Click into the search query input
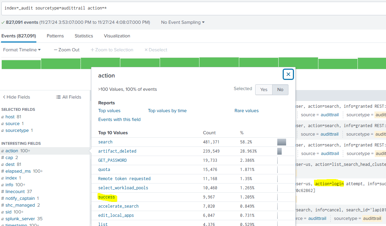This screenshot has height=226, width=386. [x=193, y=8]
